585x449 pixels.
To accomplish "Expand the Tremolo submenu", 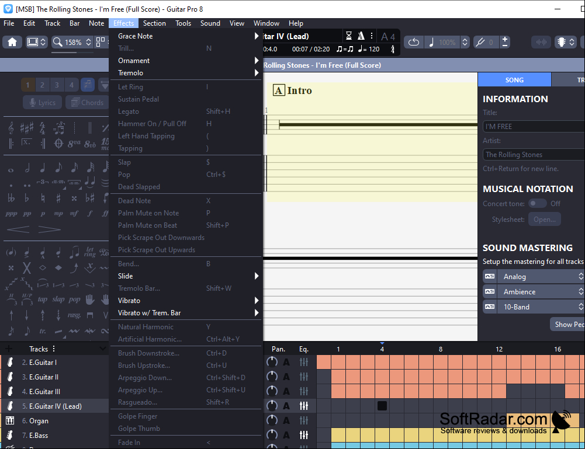I will click(x=187, y=73).
